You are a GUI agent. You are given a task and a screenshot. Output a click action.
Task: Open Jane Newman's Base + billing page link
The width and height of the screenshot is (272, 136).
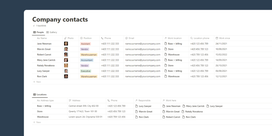(173, 44)
